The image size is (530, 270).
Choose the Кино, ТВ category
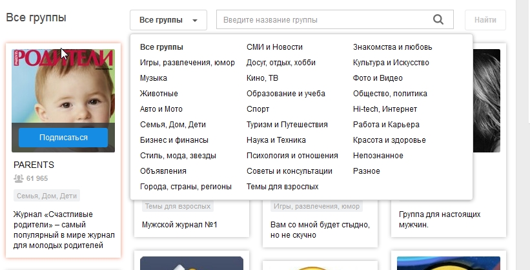[262, 78]
